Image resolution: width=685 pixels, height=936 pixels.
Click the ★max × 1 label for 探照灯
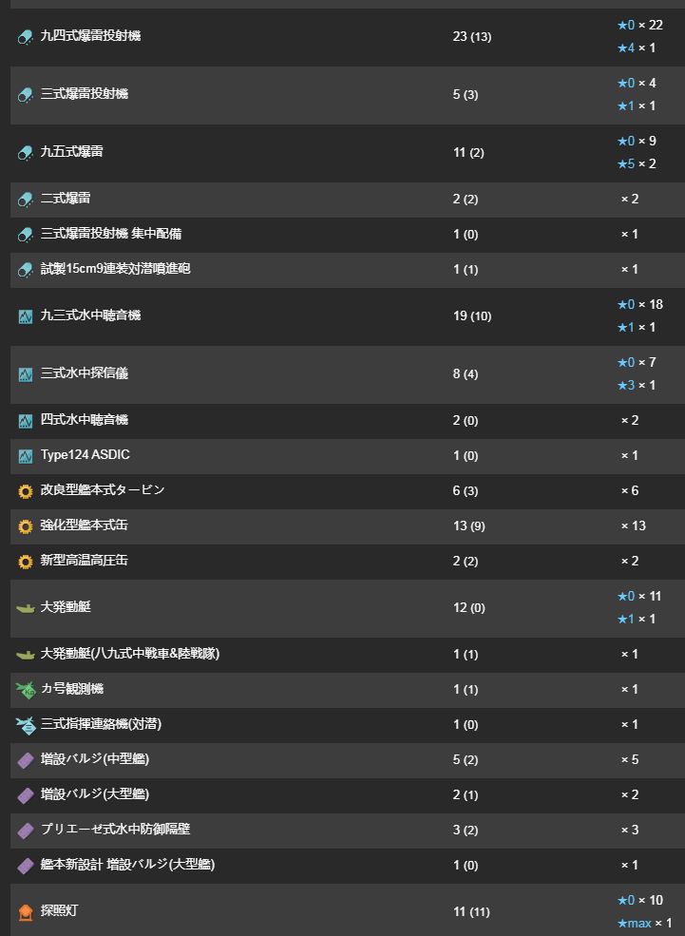(x=644, y=923)
